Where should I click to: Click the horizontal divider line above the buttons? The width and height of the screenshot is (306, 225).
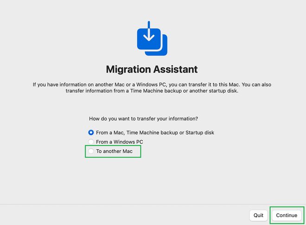[x=153, y=204]
